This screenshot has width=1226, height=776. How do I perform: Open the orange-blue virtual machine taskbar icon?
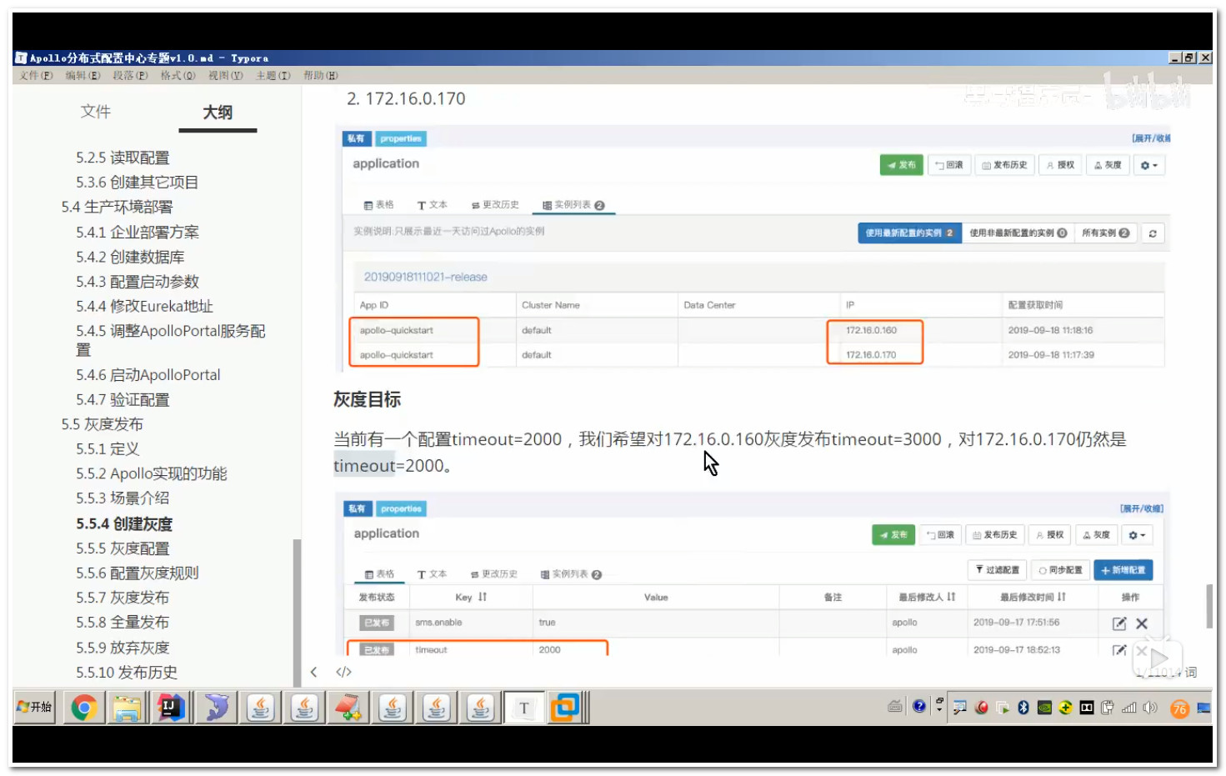(567, 708)
